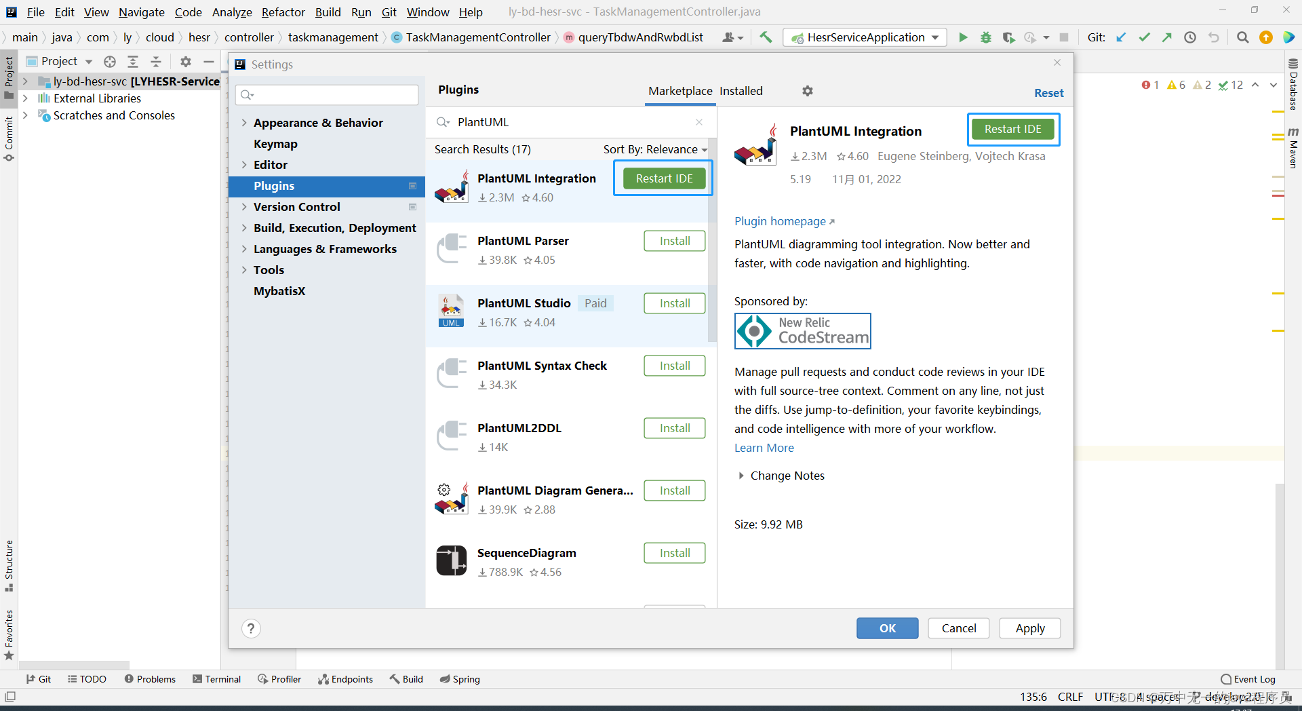Start debugging with the bug icon
This screenshot has width=1302, height=711.
pos(986,37)
